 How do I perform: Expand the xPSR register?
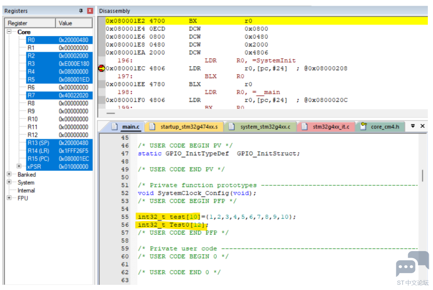19,166
